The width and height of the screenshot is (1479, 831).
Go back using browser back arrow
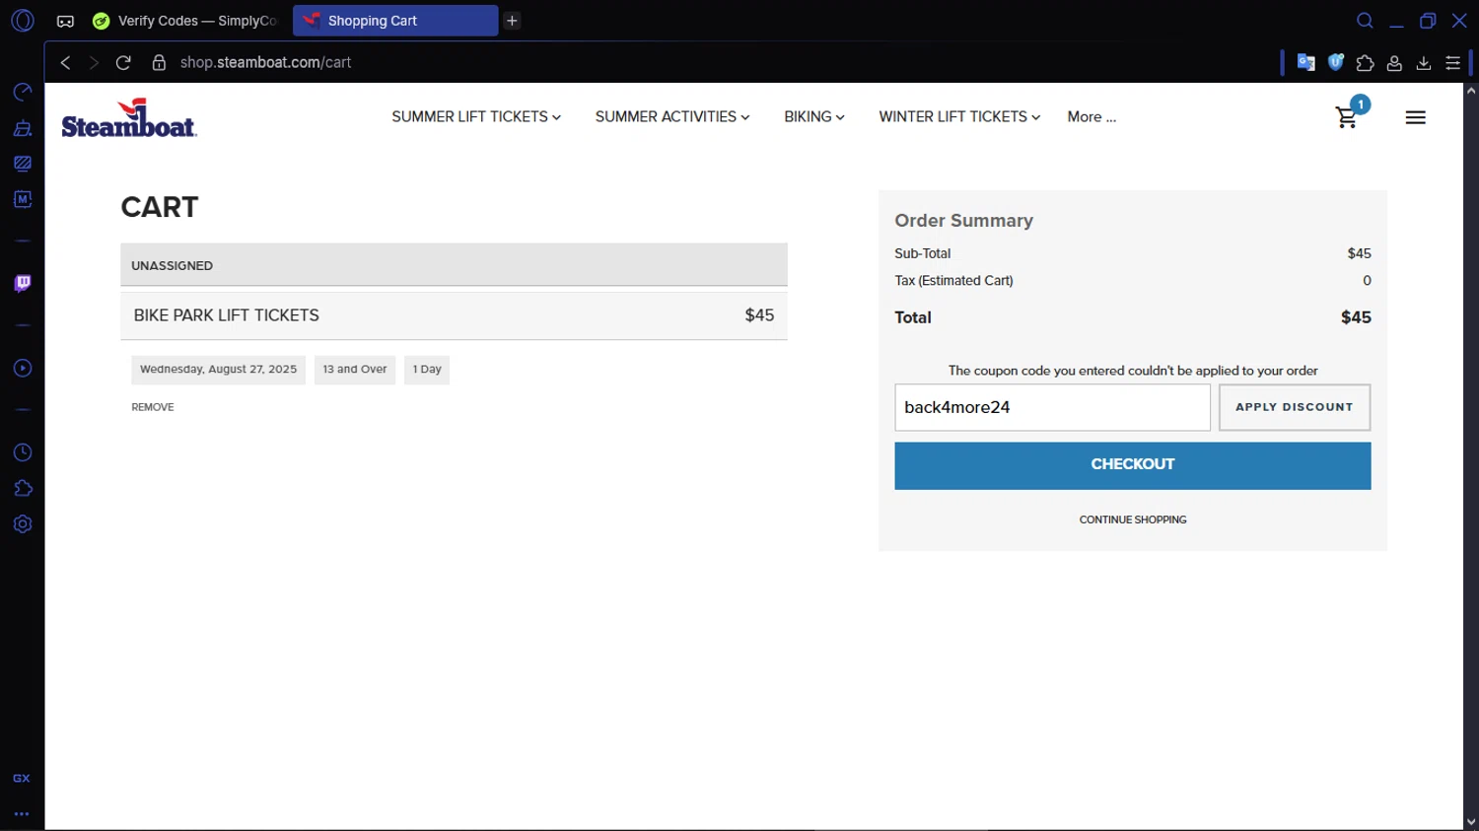pyautogui.click(x=65, y=62)
